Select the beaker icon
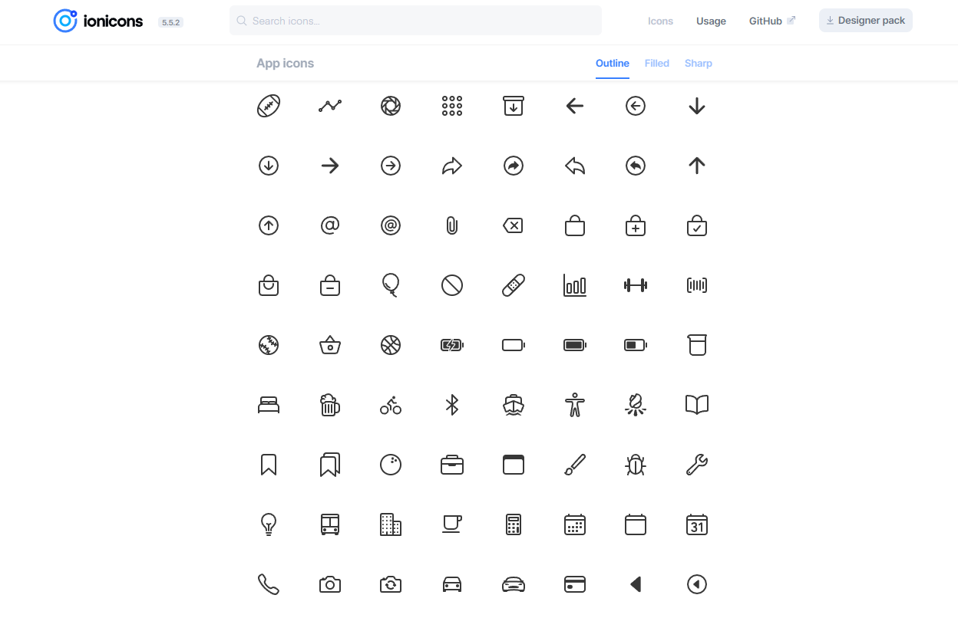Viewport: 958px width, 618px height. point(697,345)
